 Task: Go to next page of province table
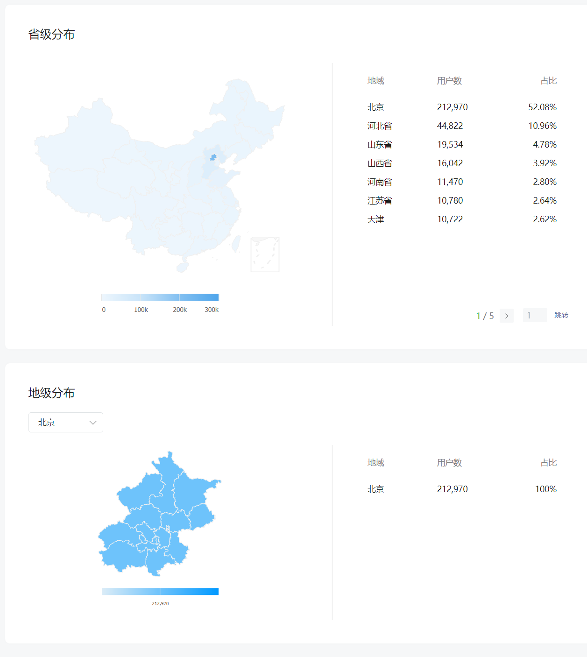tap(507, 316)
